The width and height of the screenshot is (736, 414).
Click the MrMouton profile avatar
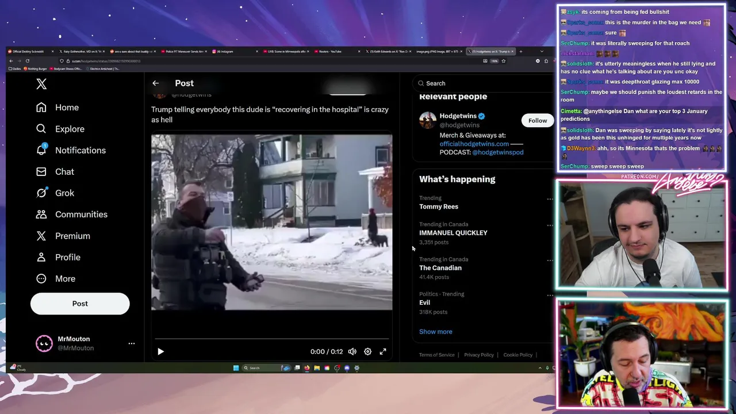[44, 343]
